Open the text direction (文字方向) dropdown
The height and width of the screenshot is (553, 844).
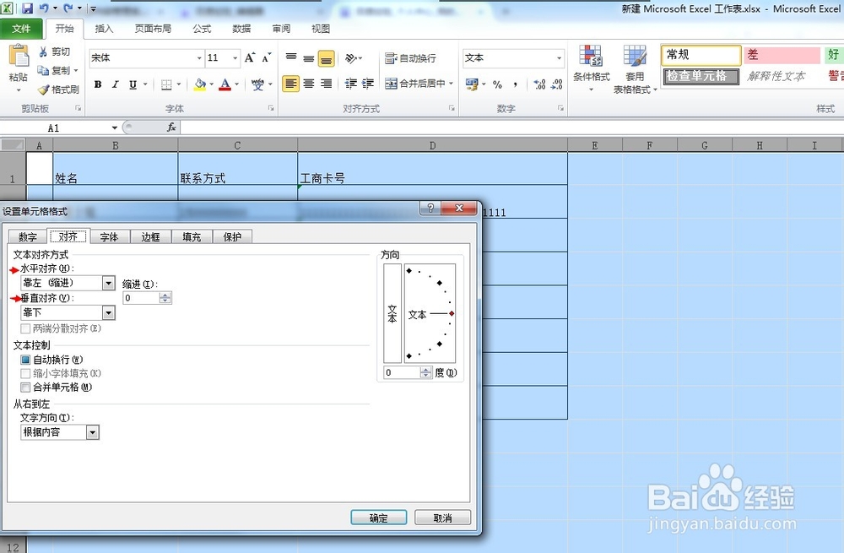pyautogui.click(x=93, y=431)
